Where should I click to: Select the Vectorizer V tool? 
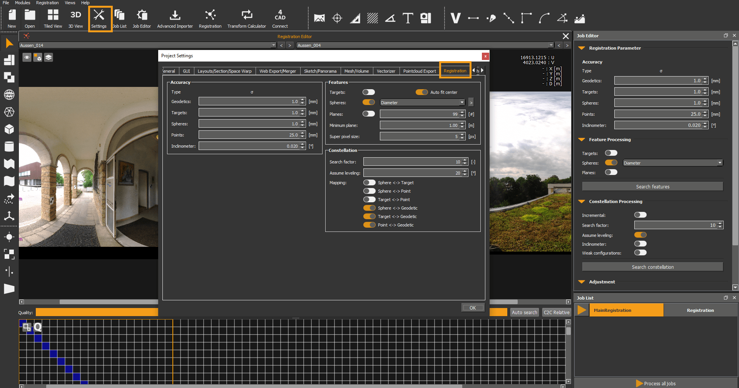pyautogui.click(x=456, y=17)
